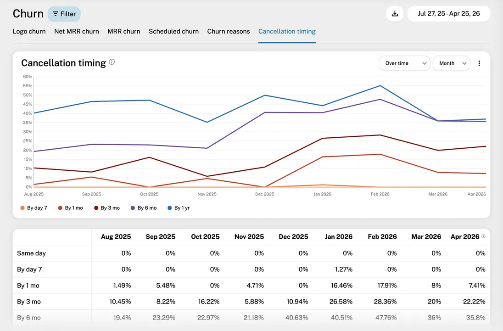Switch to the Logo churn tab
The width and height of the screenshot is (503, 331).
click(x=29, y=31)
